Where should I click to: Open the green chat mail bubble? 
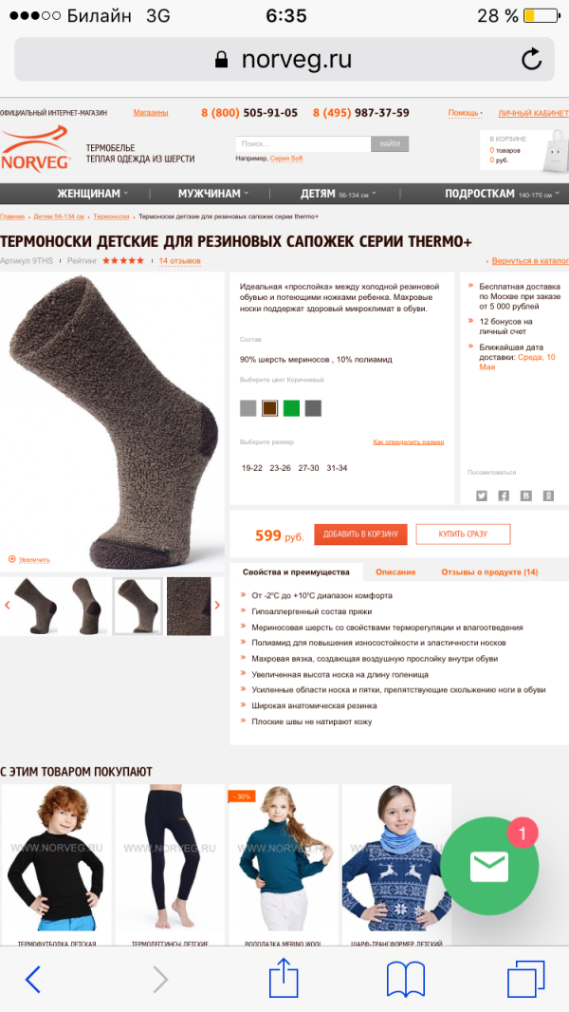click(489, 866)
